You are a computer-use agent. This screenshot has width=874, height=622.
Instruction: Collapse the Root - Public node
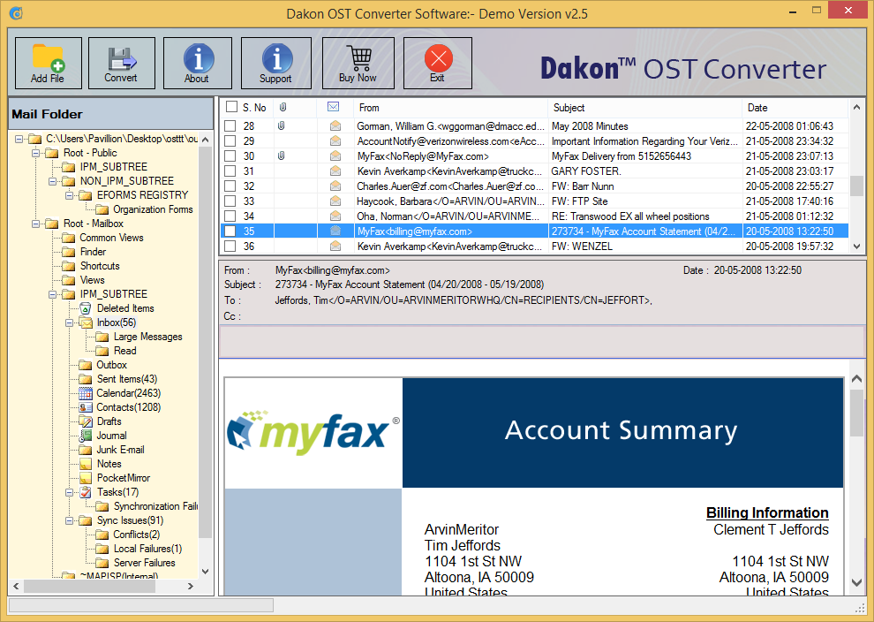tap(35, 153)
